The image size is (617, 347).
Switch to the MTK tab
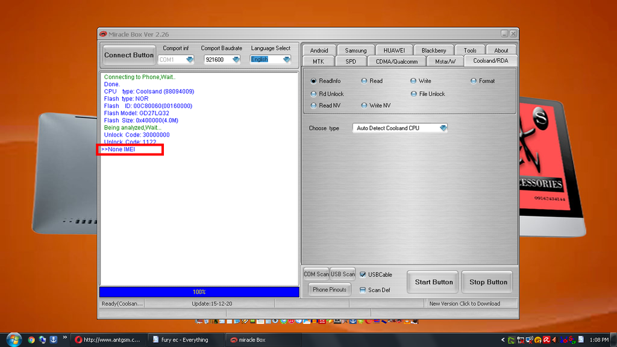(318, 61)
